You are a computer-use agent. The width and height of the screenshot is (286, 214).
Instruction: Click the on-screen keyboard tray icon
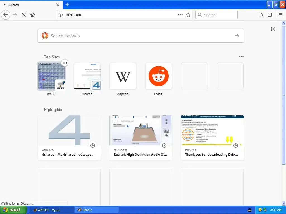tap(250, 210)
